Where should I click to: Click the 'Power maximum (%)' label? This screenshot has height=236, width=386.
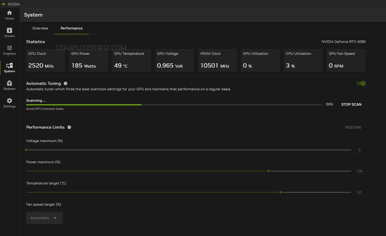(x=43, y=162)
